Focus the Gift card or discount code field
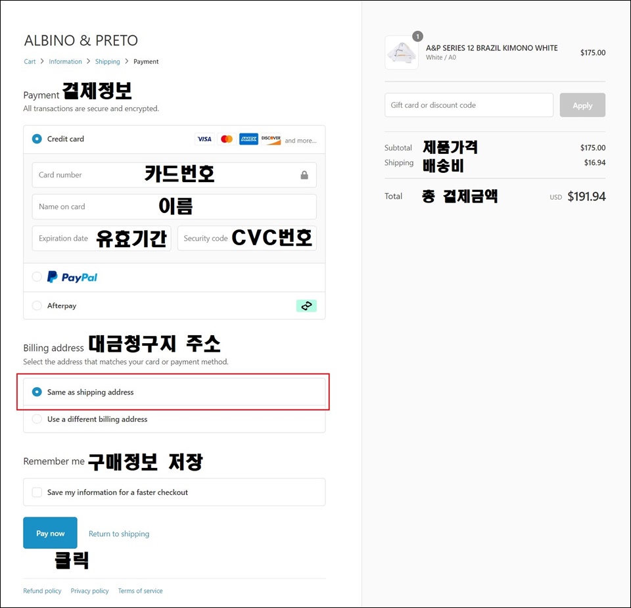Screen dimensions: 631x608 [x=469, y=105]
